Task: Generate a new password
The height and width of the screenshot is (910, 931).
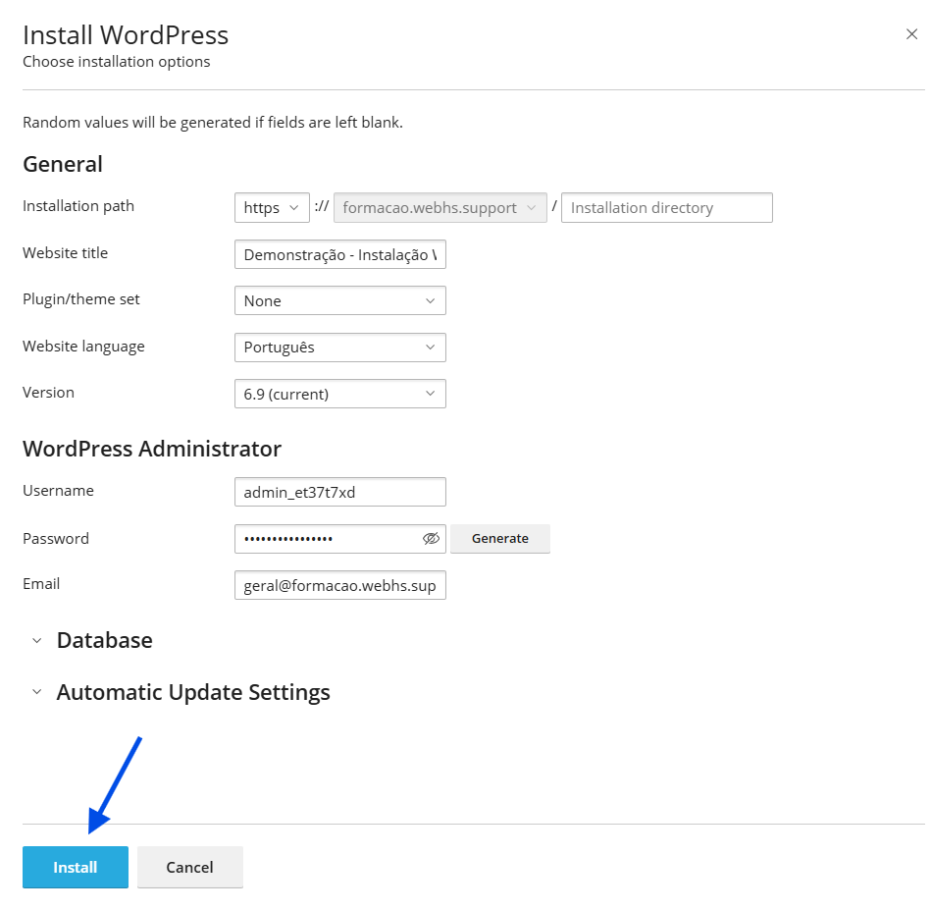Action: (x=500, y=539)
